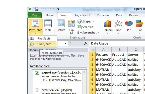Click the Redo arrow icon
Screen dimensions: 145x94
click(50, 9)
